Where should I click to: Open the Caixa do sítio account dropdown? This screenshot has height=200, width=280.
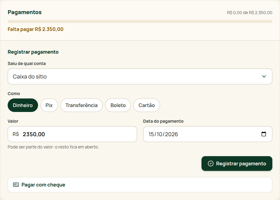click(140, 76)
